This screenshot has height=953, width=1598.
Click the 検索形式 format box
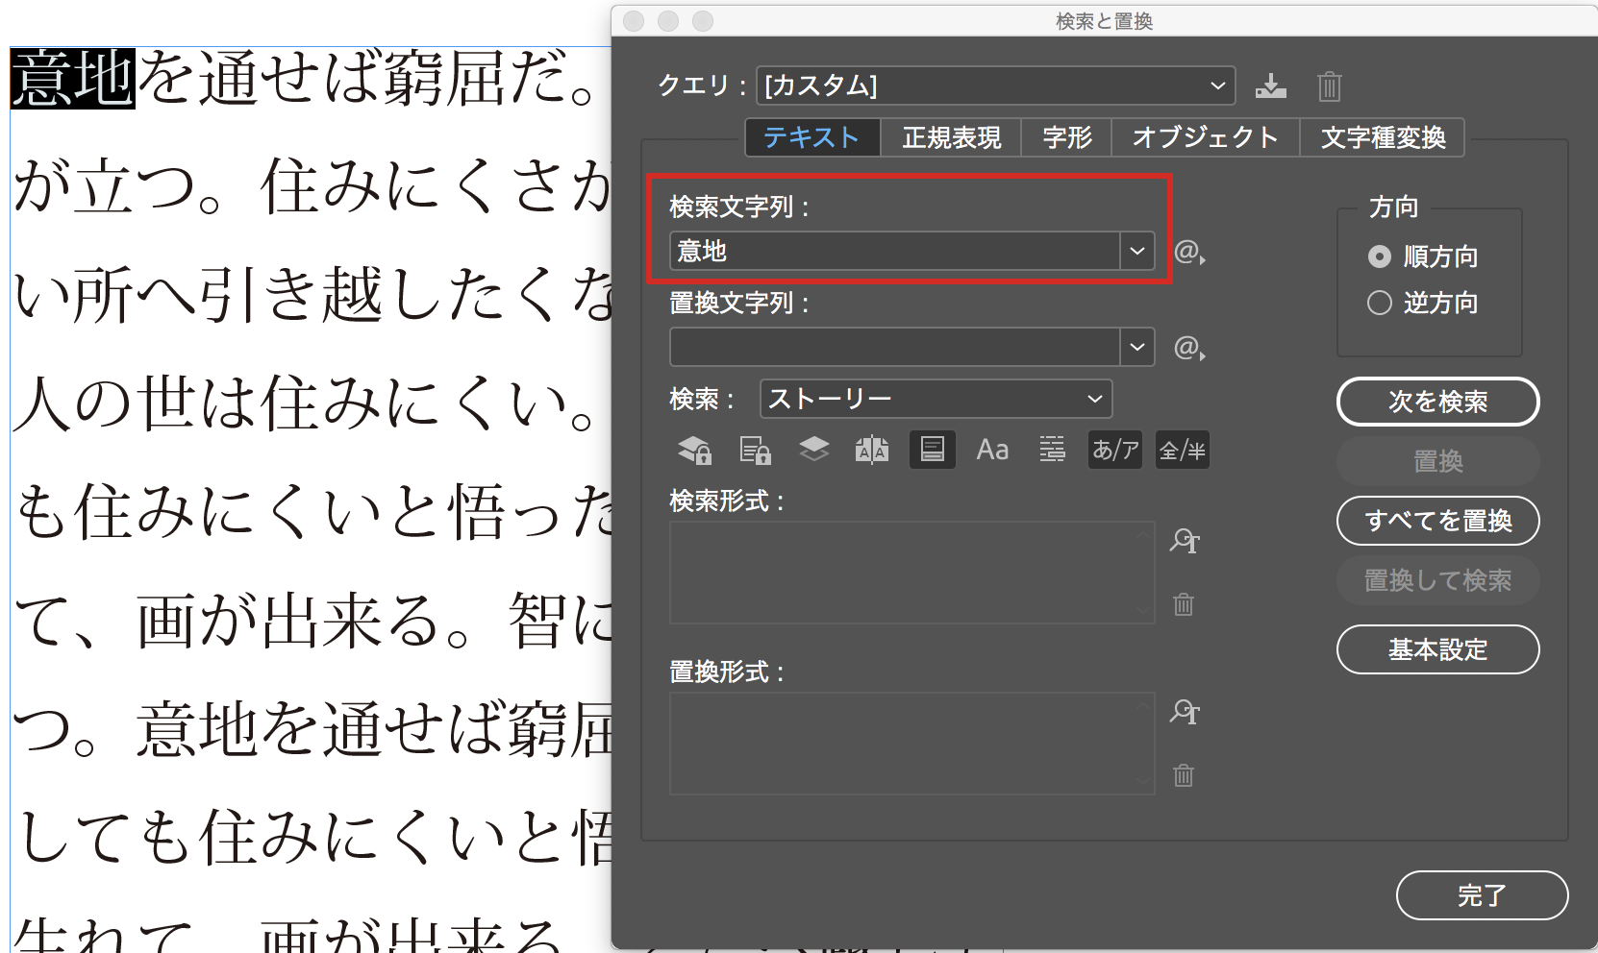[x=911, y=573]
